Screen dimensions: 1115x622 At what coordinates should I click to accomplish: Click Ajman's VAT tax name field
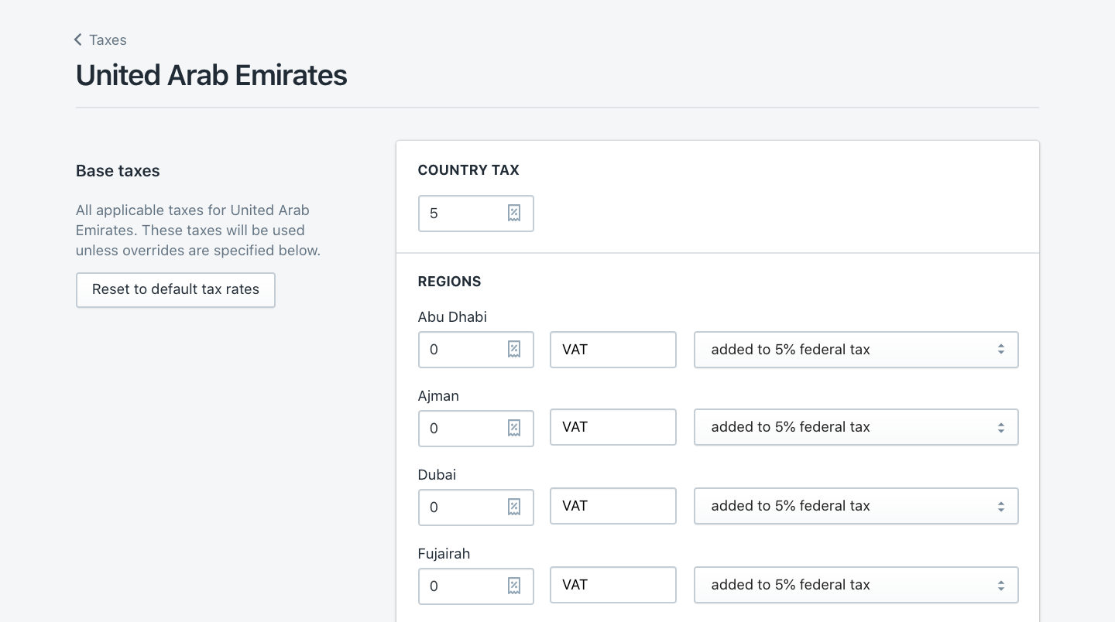612,427
